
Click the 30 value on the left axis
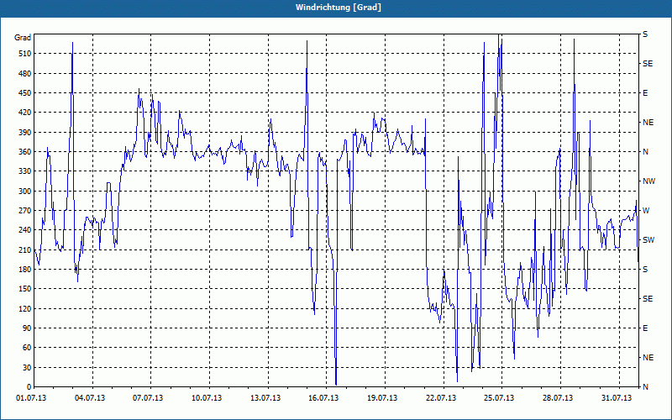[27, 367]
